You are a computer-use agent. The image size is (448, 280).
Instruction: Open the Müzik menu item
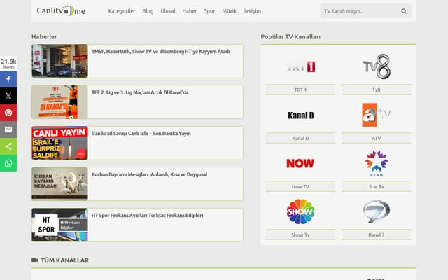coord(229,11)
